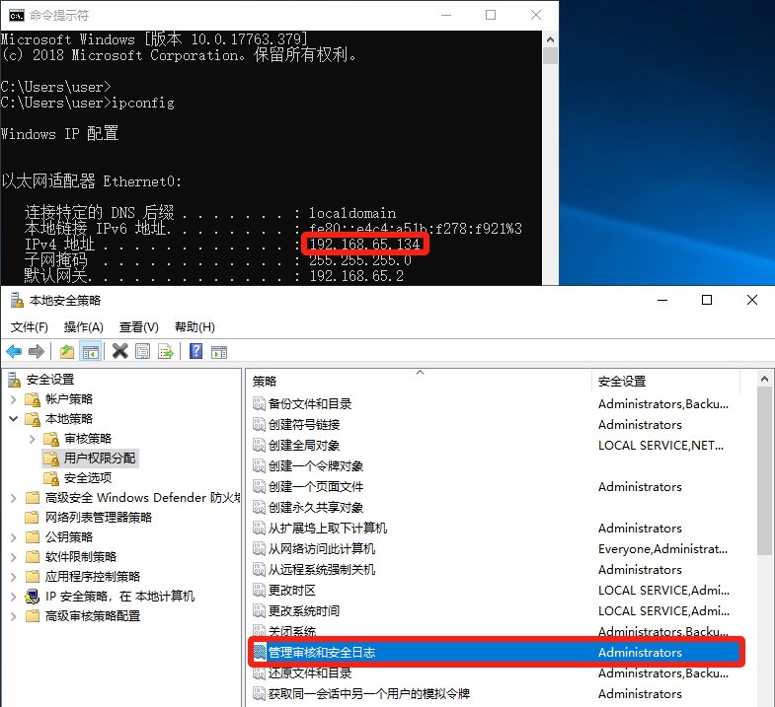Select 获取同一会话中另一个用户的模拟令牌 row
This screenshot has height=707, width=775.
[496, 693]
